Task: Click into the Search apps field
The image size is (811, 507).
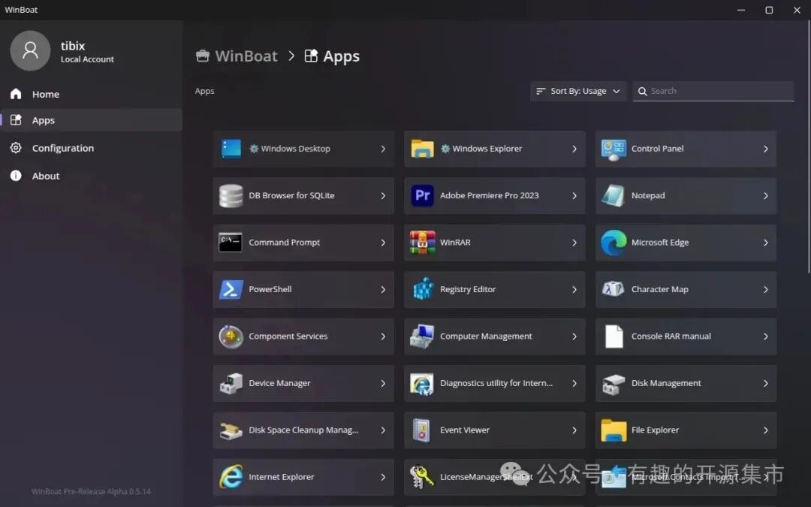Action: tap(717, 91)
